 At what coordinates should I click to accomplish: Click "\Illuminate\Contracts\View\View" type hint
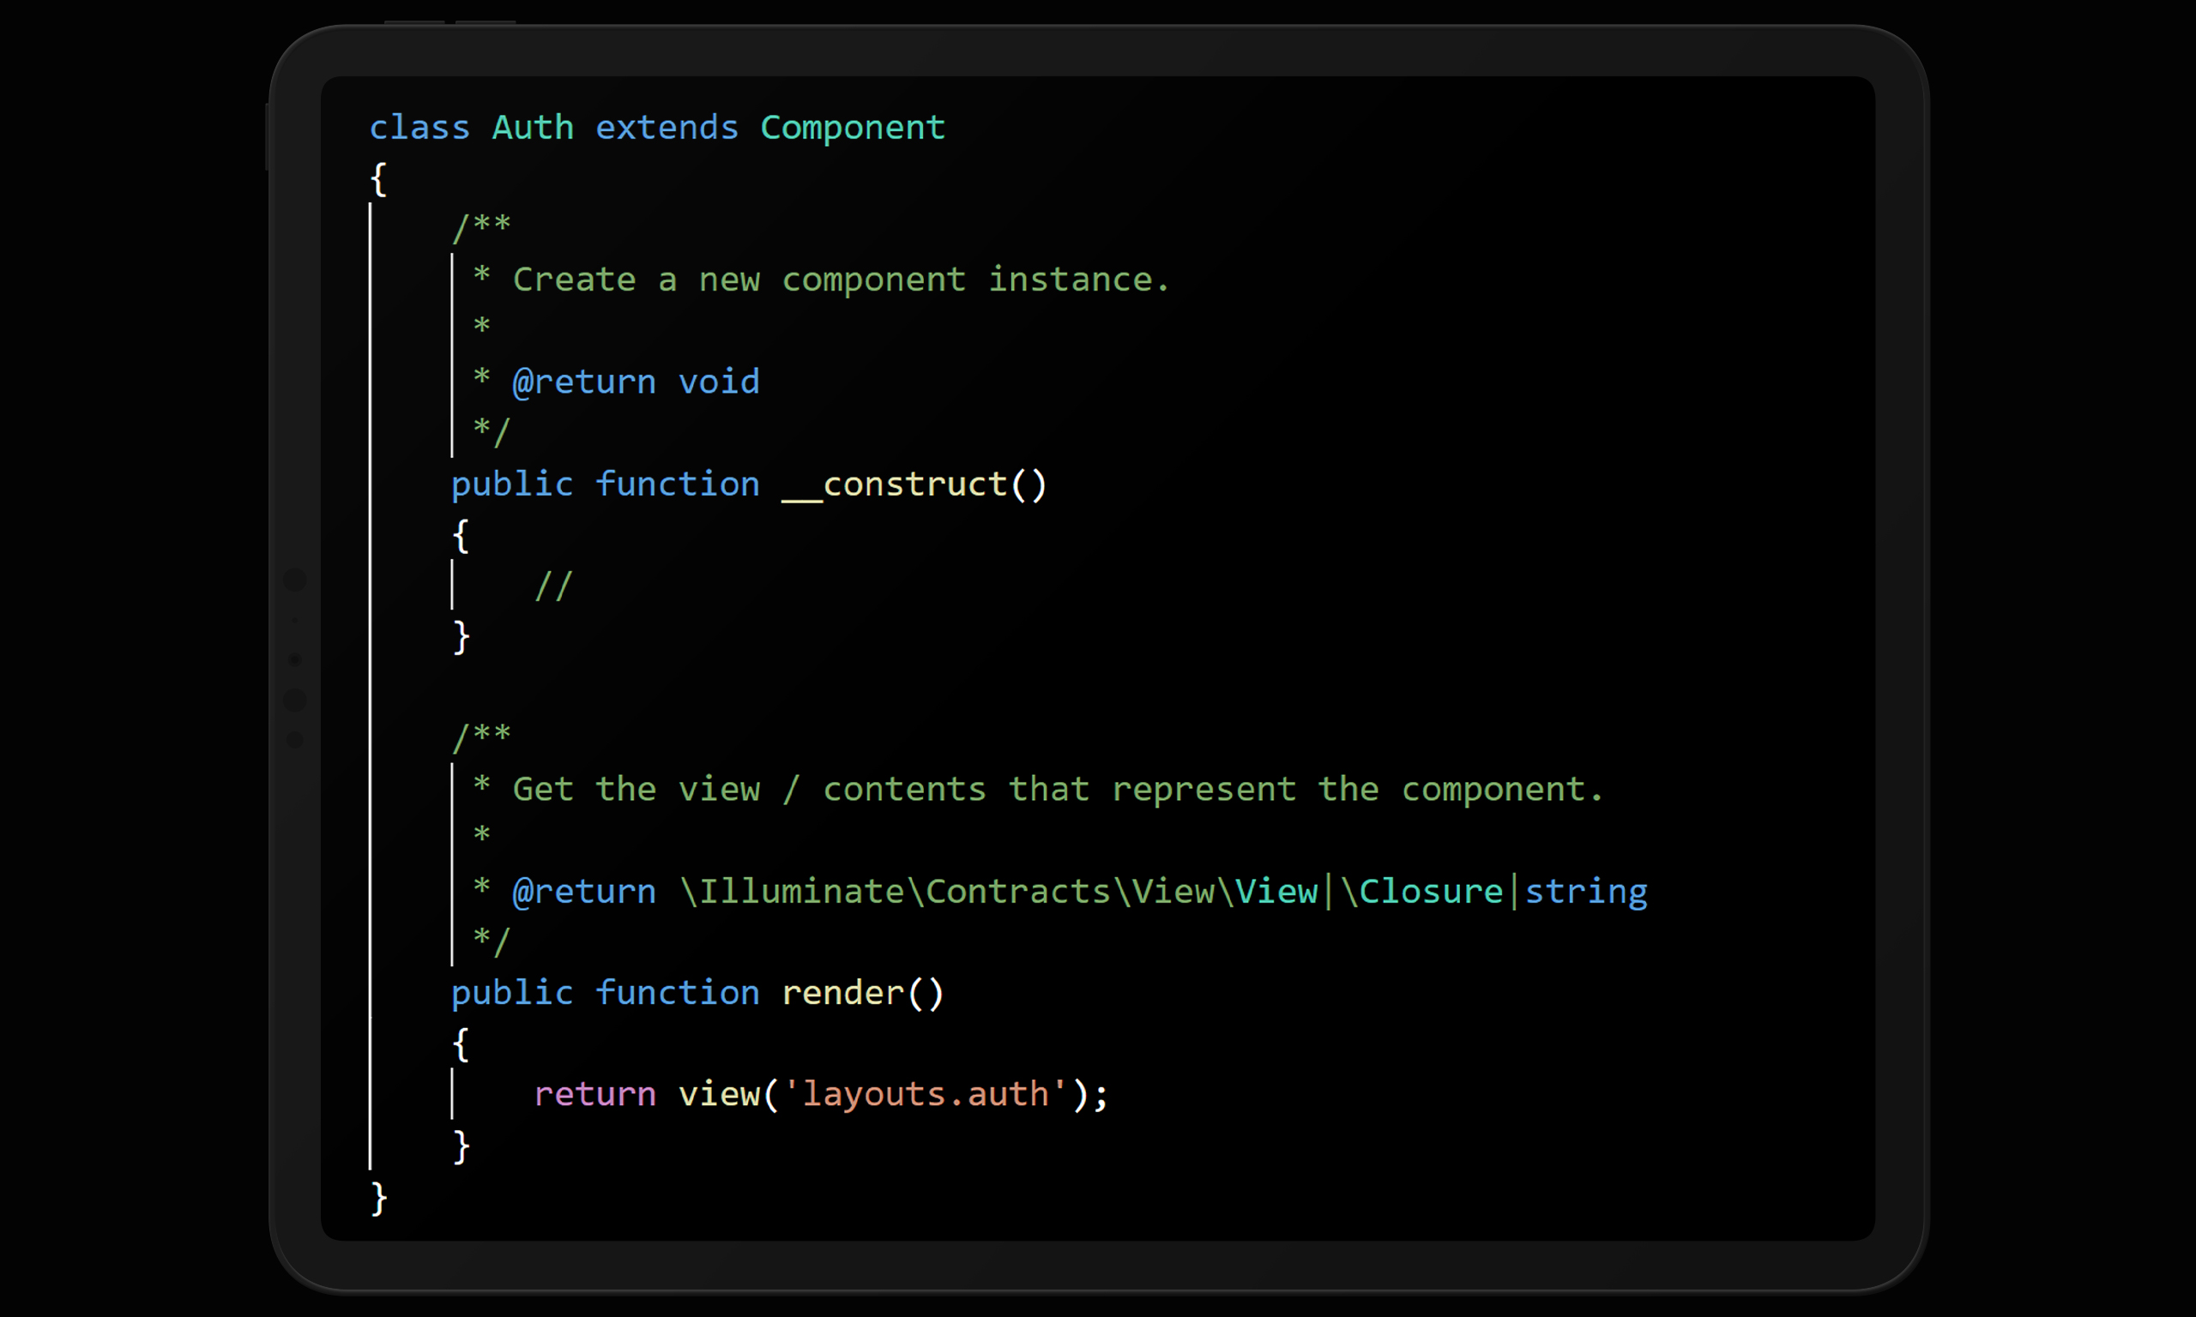coord(999,891)
